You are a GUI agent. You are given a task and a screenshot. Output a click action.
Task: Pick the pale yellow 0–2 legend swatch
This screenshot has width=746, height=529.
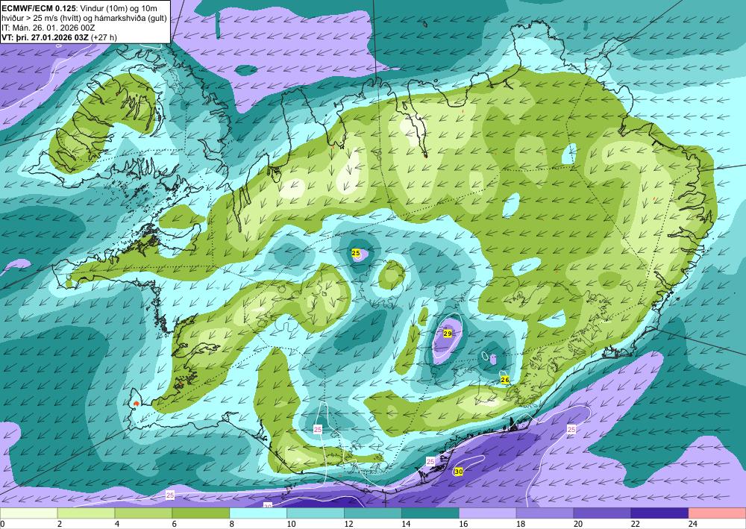coord(28,513)
